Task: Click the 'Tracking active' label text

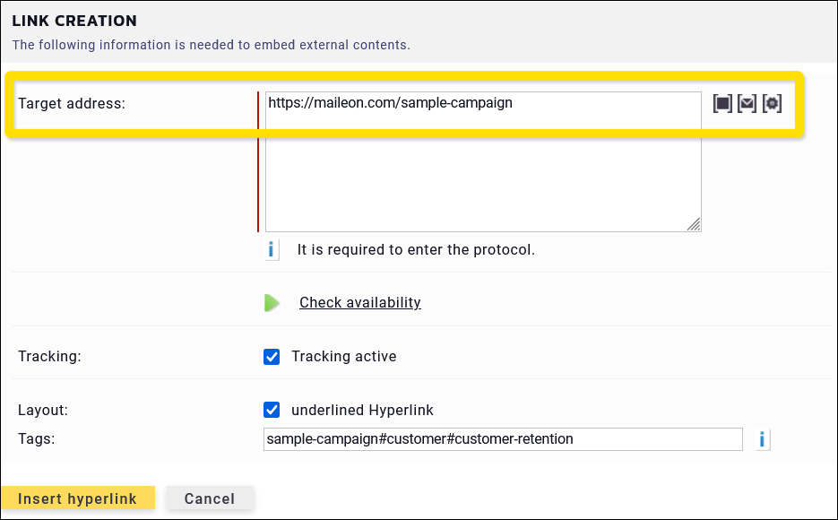Action: 343,357
